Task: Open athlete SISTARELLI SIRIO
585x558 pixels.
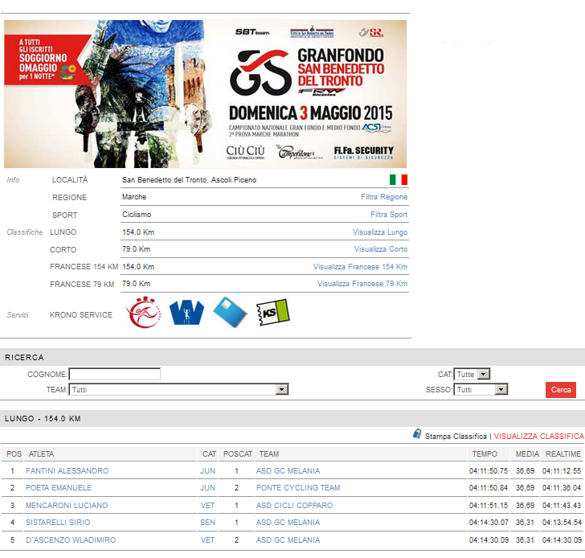Action: tap(58, 522)
